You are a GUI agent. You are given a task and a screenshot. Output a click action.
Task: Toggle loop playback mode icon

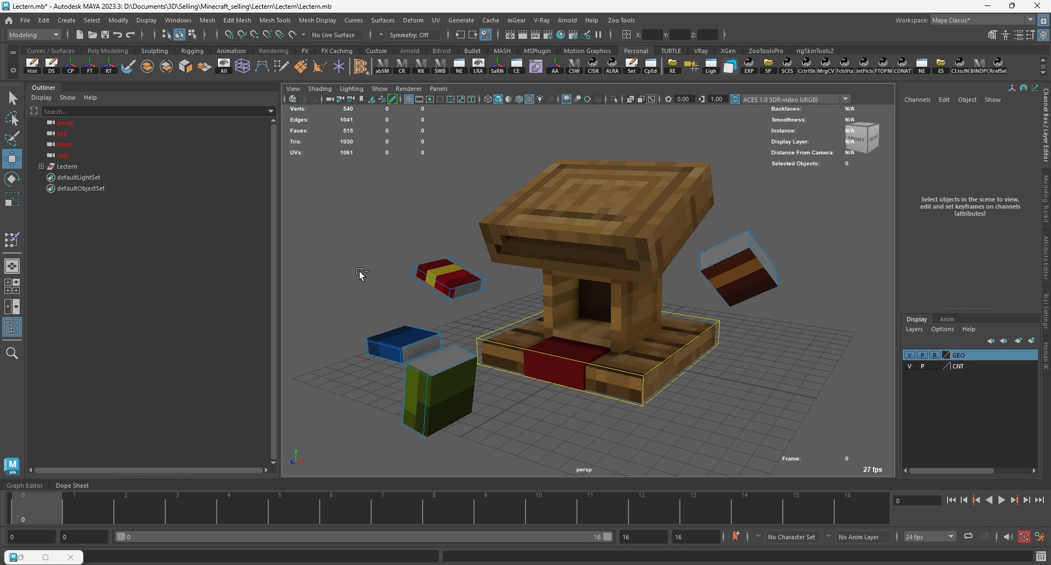pyautogui.click(x=968, y=537)
